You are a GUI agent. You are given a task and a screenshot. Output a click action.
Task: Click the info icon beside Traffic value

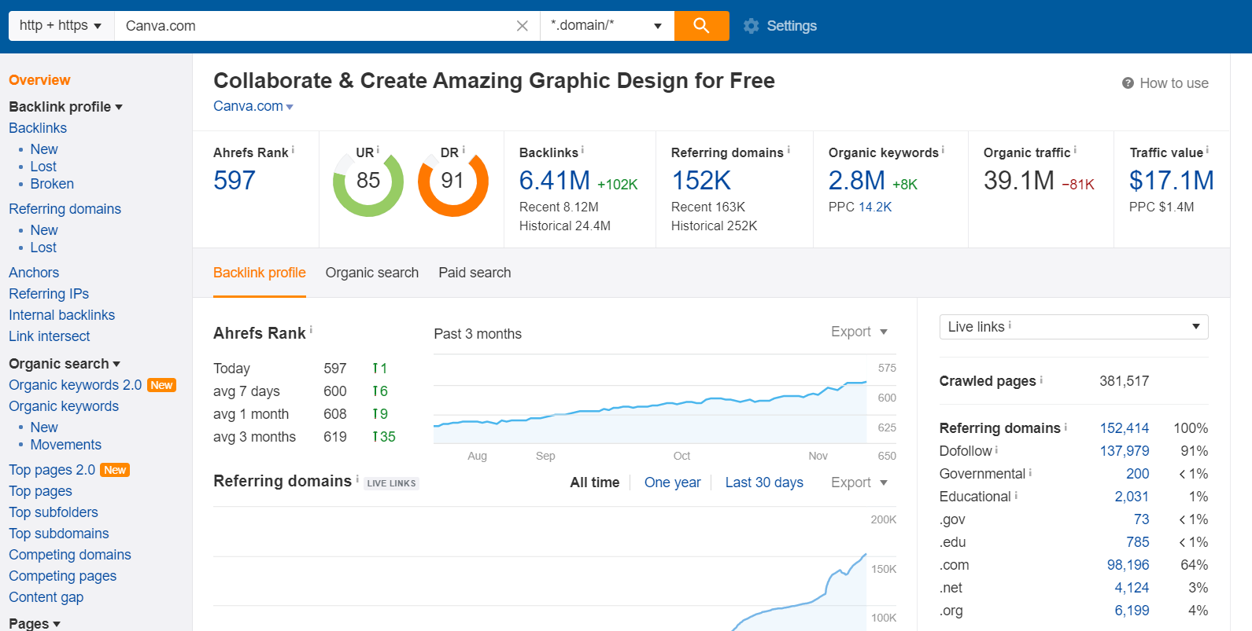click(x=1208, y=149)
